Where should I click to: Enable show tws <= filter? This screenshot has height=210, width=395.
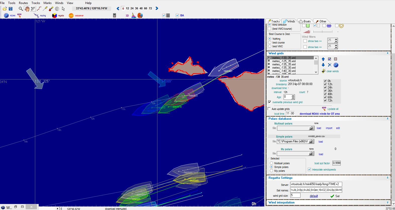click(x=305, y=47)
